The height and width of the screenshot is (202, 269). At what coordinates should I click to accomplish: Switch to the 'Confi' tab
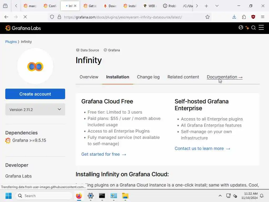(x=50, y=6)
